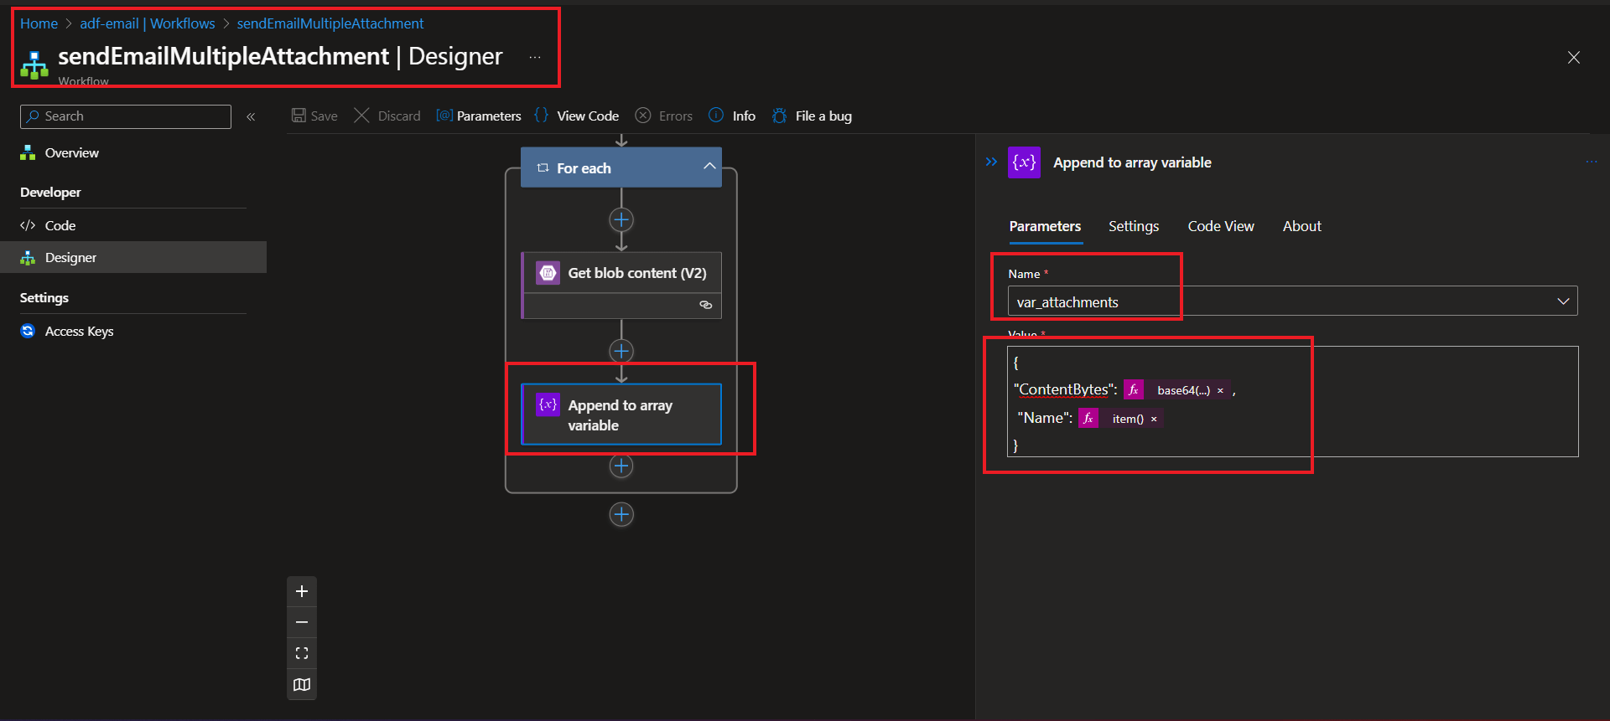Open the ellipsis menu next to the Designer title

(535, 57)
